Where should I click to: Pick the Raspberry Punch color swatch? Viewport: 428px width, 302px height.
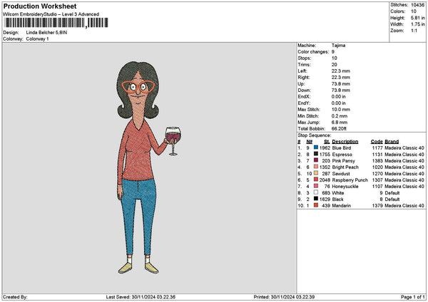click(316, 179)
